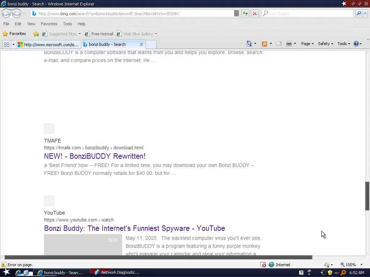This screenshot has width=370, height=277.
Task: Open the Tools menu in menu bar
Action: point(67,24)
